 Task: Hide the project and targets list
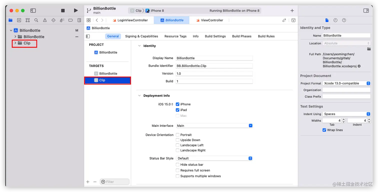click(88, 36)
